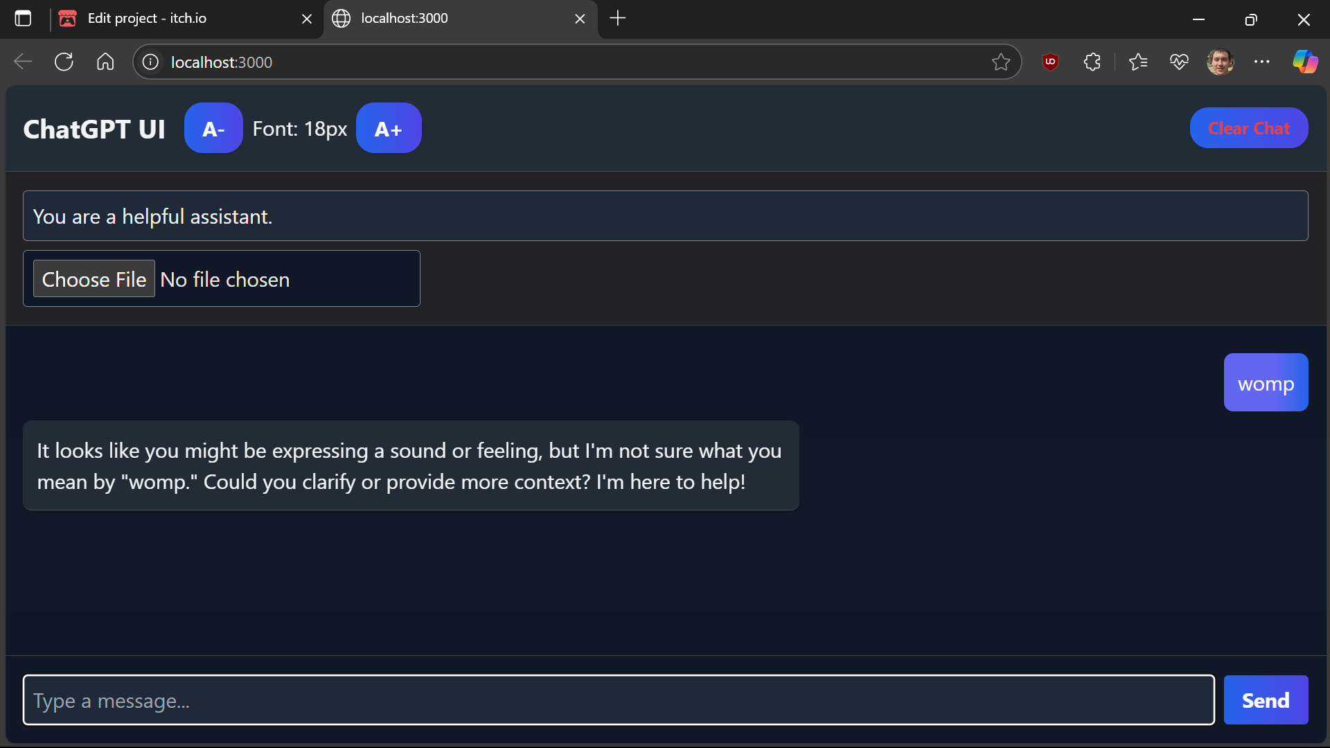Open the Extensions puzzle icon
Screen dimensions: 1330x748
[x=1092, y=62]
